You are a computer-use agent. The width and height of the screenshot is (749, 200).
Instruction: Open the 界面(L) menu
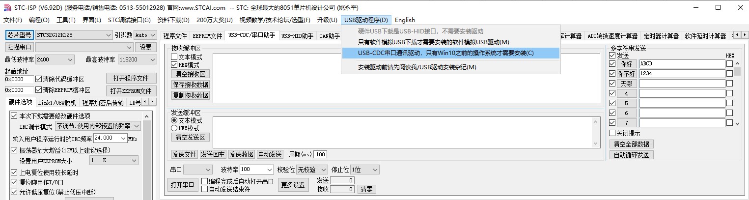click(91, 20)
